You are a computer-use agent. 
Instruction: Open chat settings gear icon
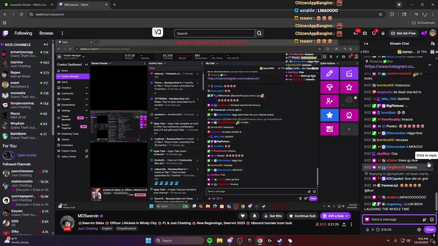(x=419, y=230)
